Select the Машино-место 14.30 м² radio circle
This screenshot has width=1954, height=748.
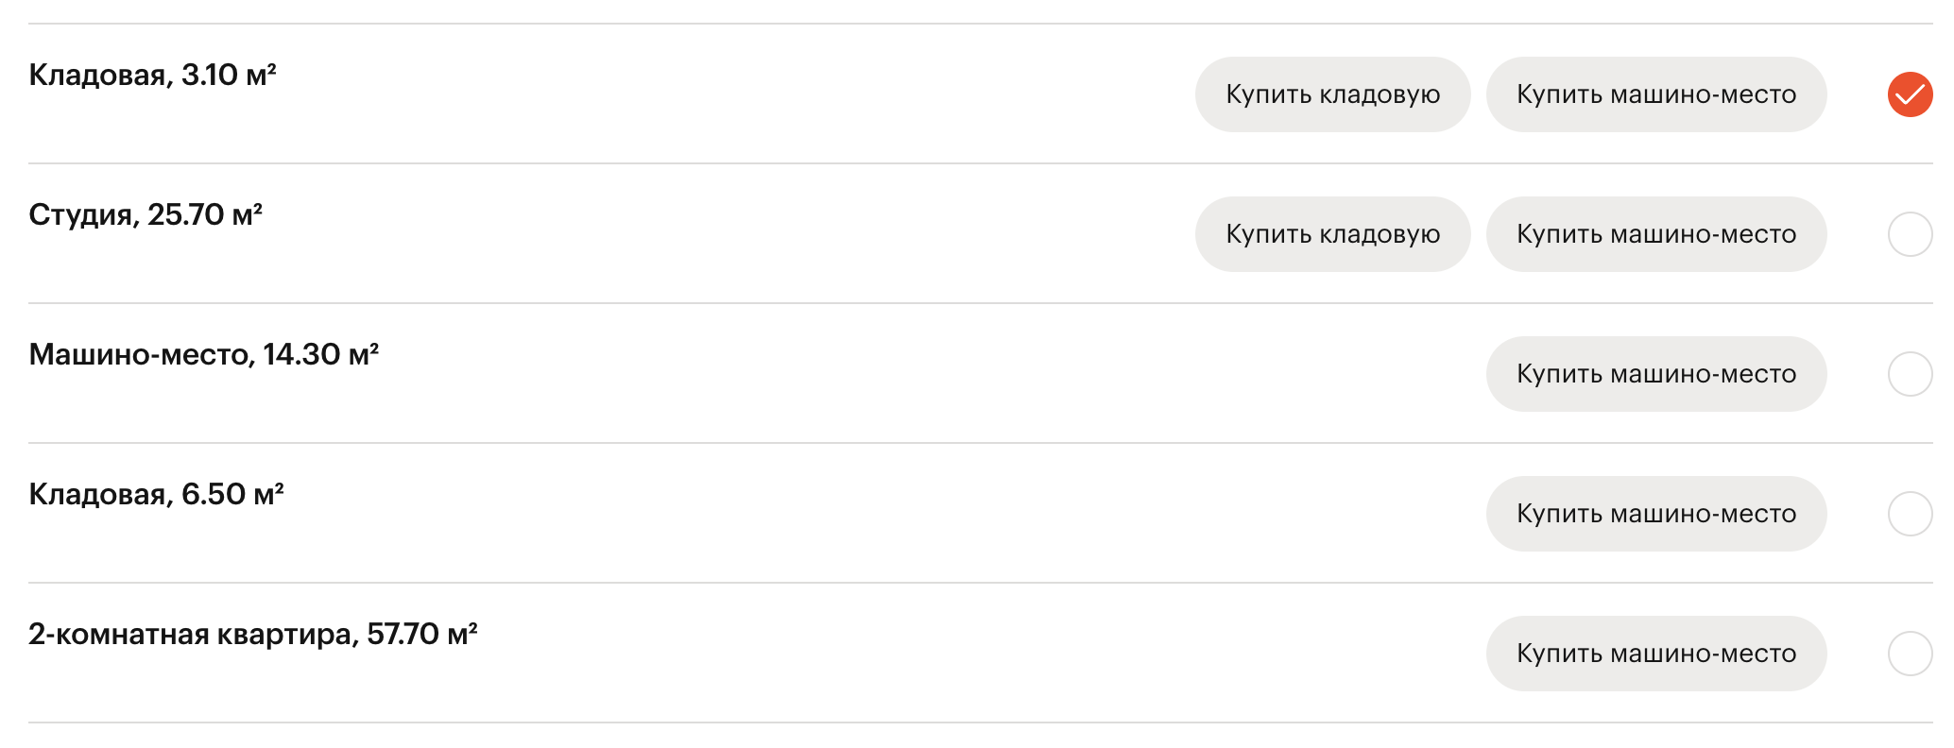click(x=1910, y=374)
